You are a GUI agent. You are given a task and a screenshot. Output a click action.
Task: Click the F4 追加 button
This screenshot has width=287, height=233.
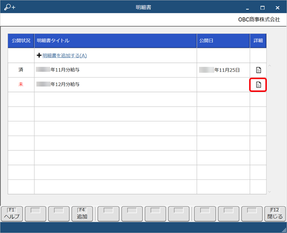pyautogui.click(x=82, y=214)
